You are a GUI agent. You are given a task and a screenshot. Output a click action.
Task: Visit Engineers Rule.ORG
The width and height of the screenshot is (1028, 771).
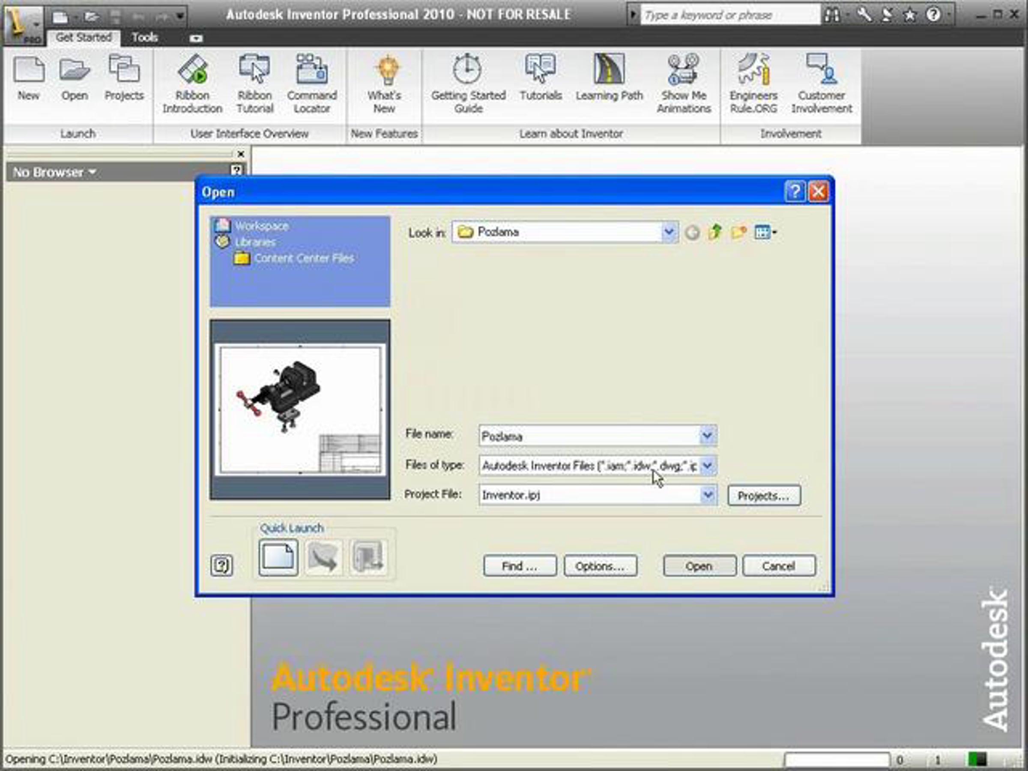pyautogui.click(x=753, y=84)
